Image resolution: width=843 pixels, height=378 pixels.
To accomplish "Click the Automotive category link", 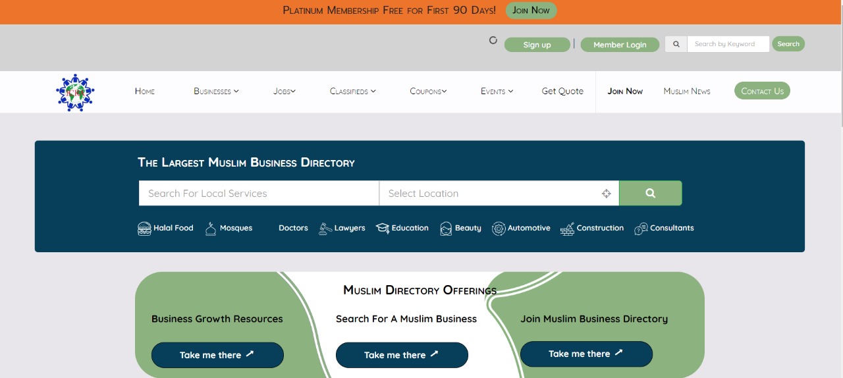I will tap(529, 228).
